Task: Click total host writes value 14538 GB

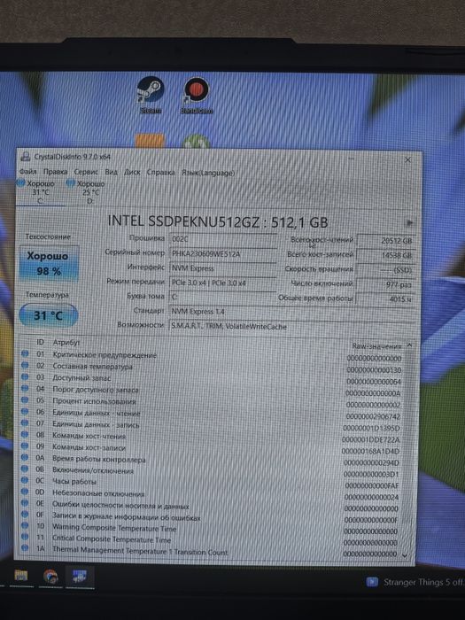Action: (385, 255)
